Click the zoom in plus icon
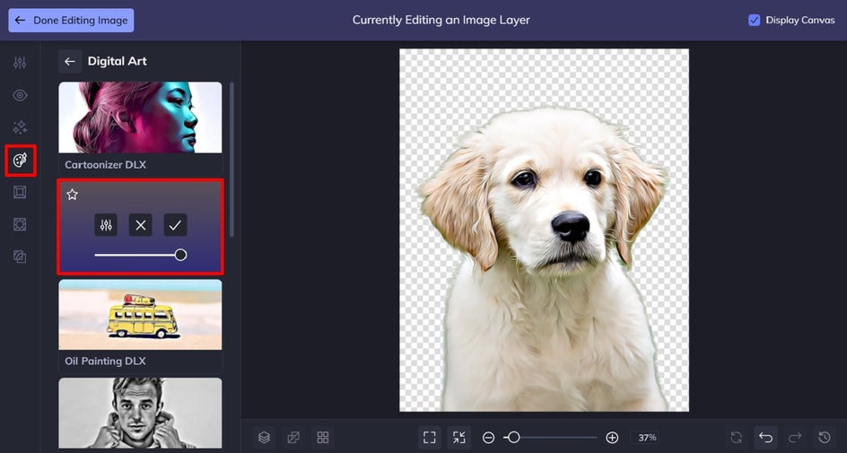 (612, 438)
